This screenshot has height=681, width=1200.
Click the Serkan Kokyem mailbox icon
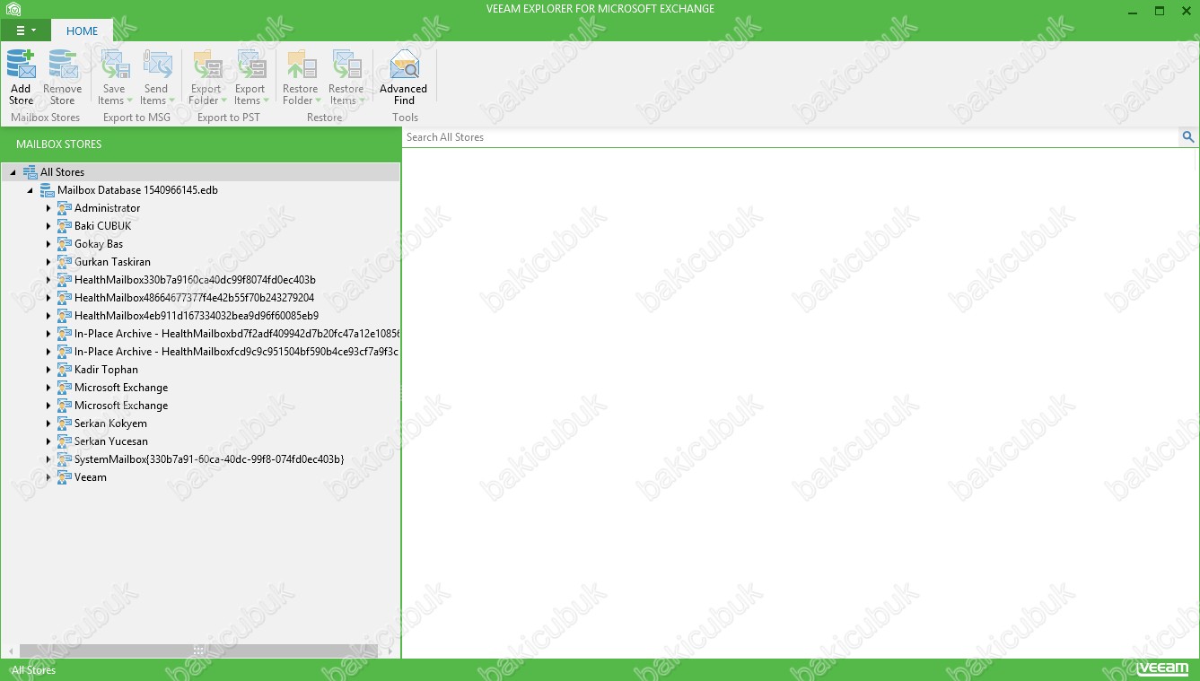[x=64, y=423]
